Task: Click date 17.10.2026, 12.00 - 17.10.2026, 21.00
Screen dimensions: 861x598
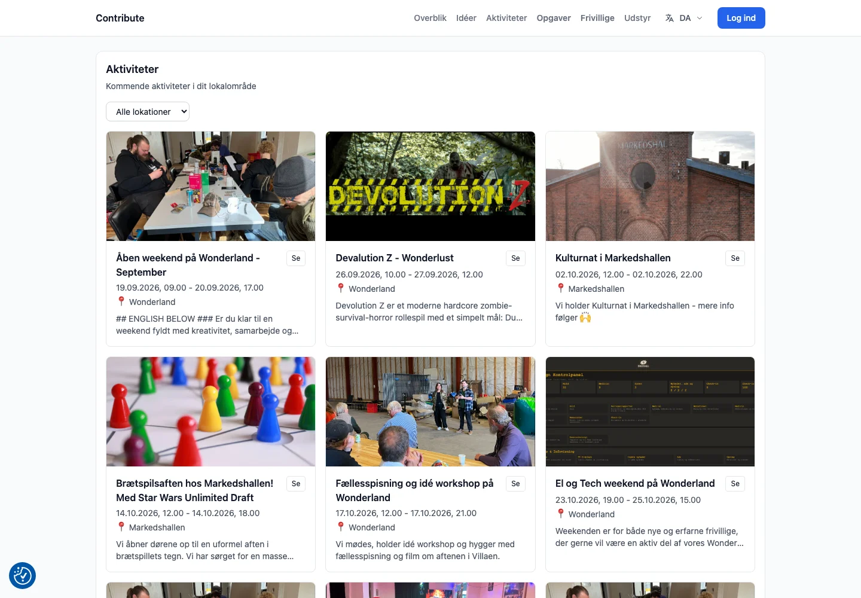Action: point(406,513)
